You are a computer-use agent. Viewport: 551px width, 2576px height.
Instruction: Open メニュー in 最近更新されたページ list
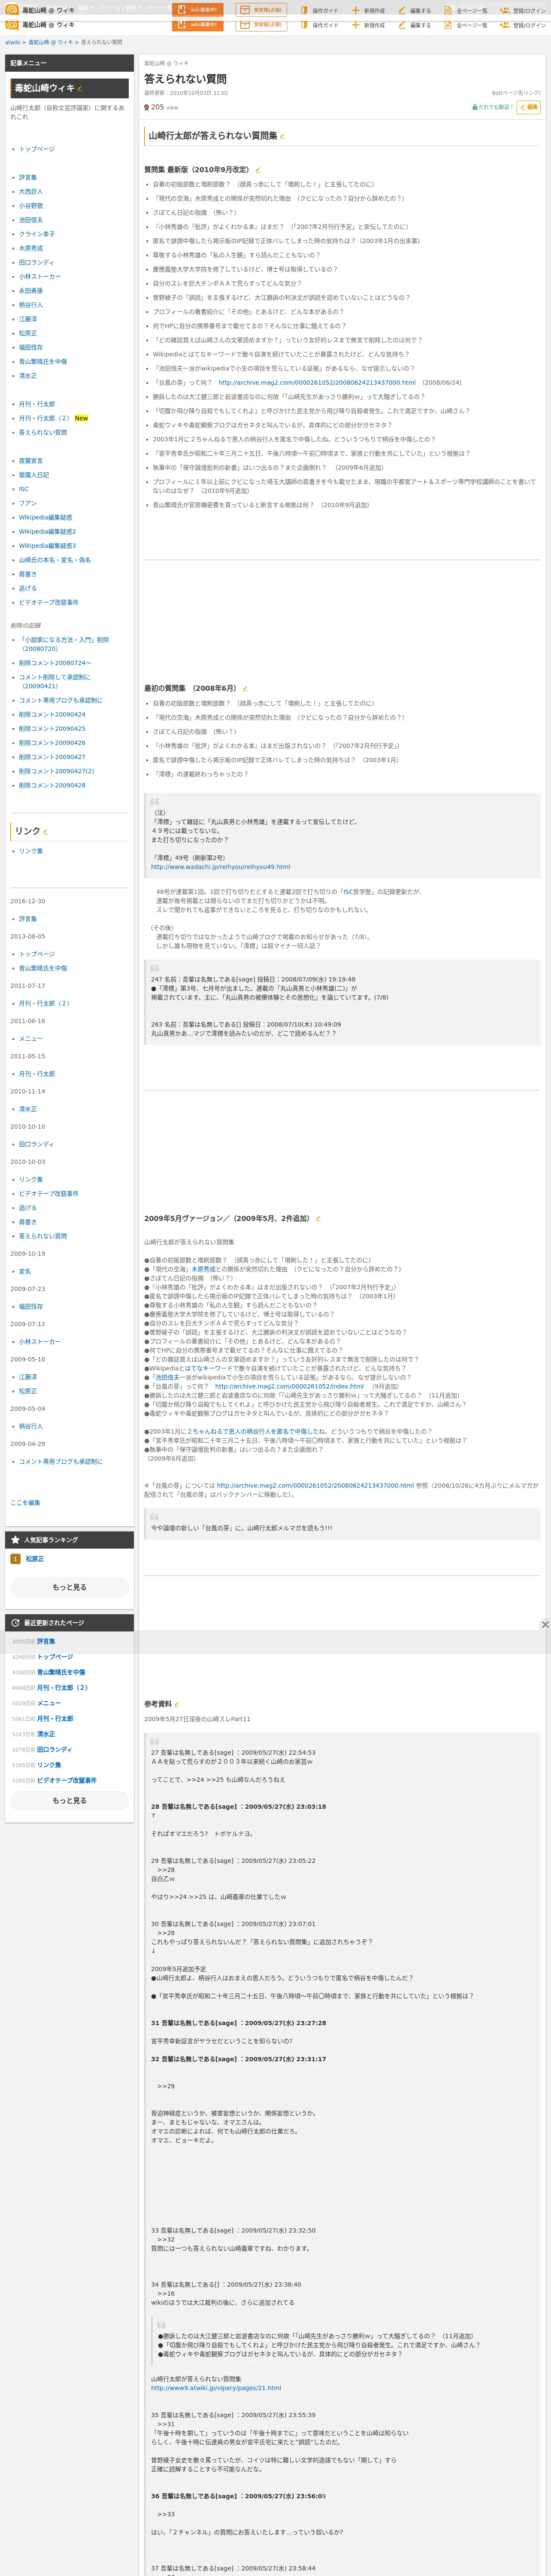click(49, 1703)
